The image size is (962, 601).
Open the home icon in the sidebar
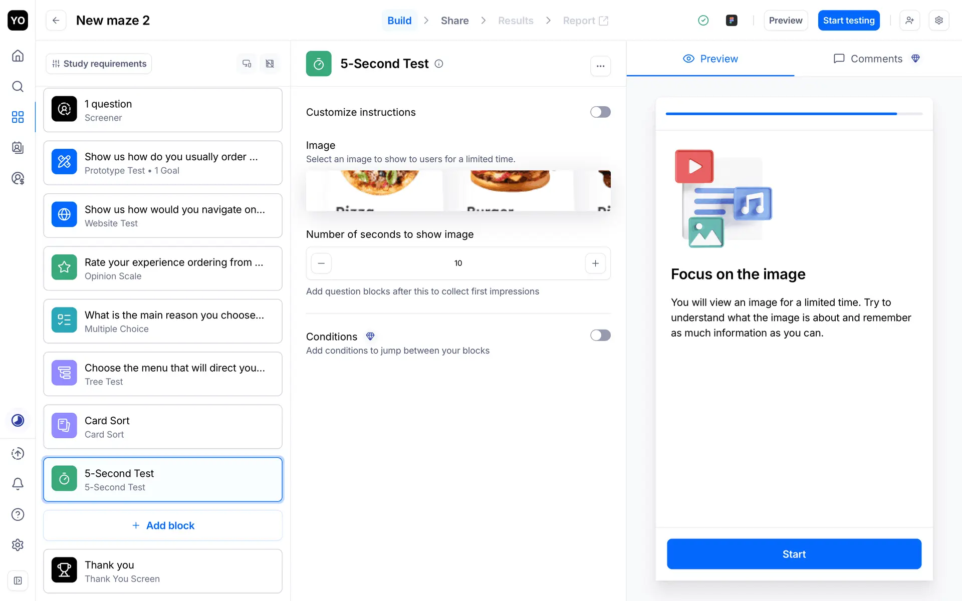click(x=18, y=56)
